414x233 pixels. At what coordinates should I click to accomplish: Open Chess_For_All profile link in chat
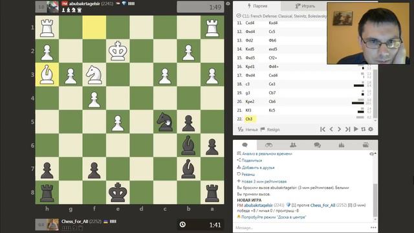click(323, 205)
